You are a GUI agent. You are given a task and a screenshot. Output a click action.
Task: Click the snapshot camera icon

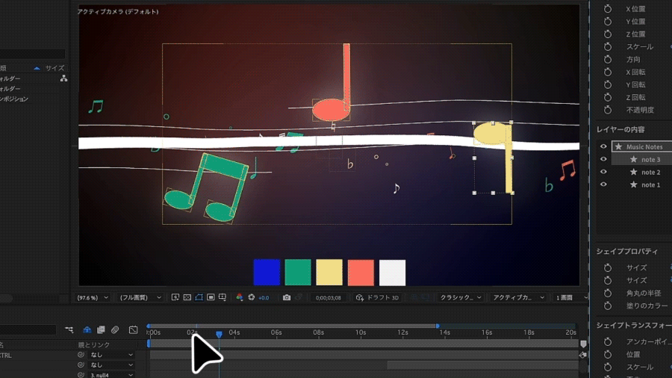(x=287, y=297)
